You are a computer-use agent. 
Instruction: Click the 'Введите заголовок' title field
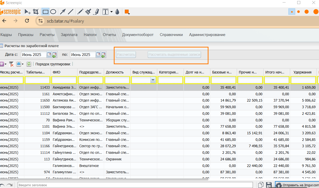click(x=135, y=185)
